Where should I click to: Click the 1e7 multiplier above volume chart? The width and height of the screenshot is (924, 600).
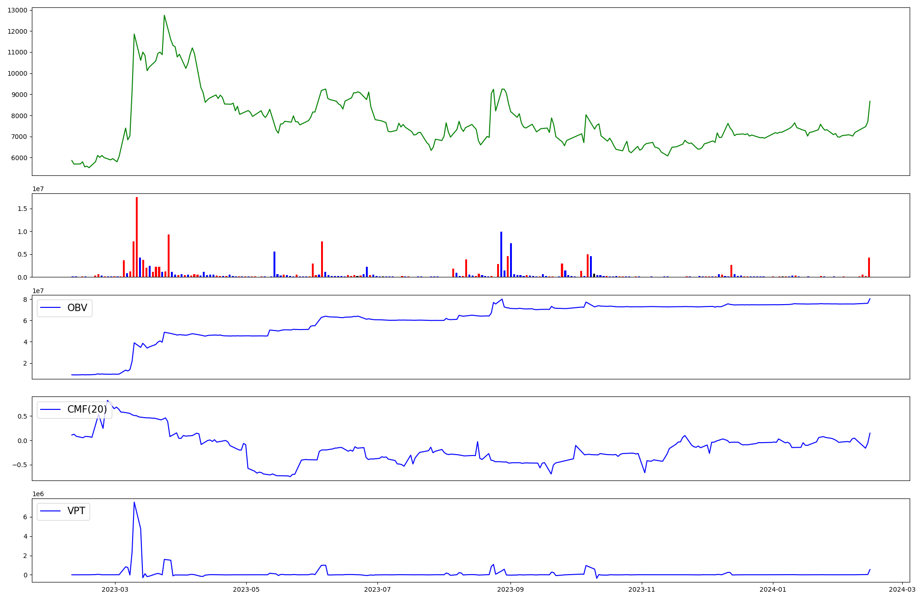[x=38, y=189]
